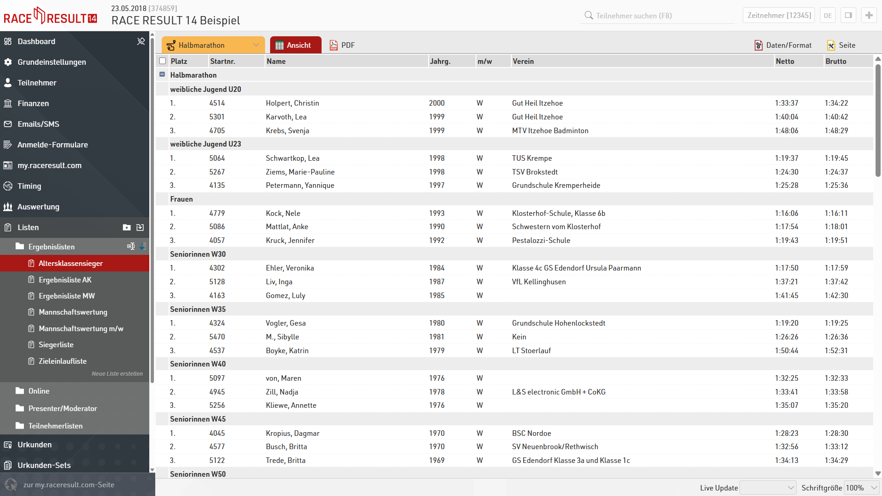
Task: Open the Live Update dropdown
Action: [x=768, y=488]
